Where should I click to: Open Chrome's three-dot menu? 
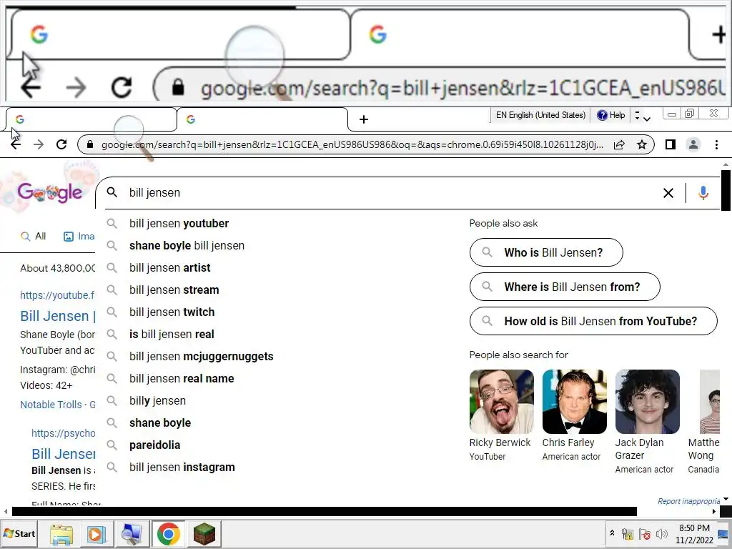tap(716, 144)
